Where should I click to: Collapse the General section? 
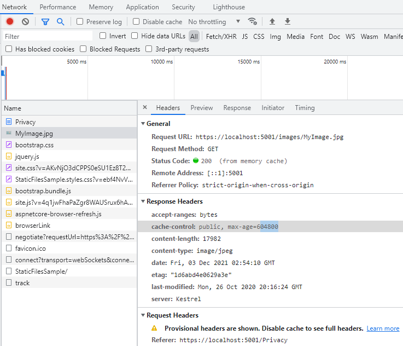[x=143, y=124]
